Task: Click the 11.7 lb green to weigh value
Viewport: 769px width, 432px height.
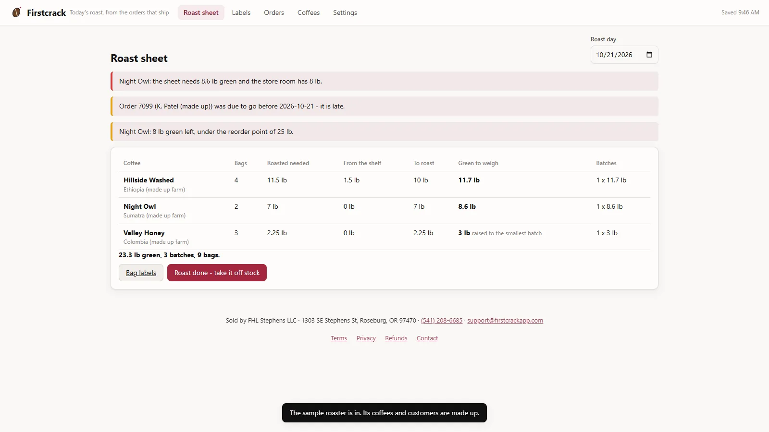Action: (469, 180)
